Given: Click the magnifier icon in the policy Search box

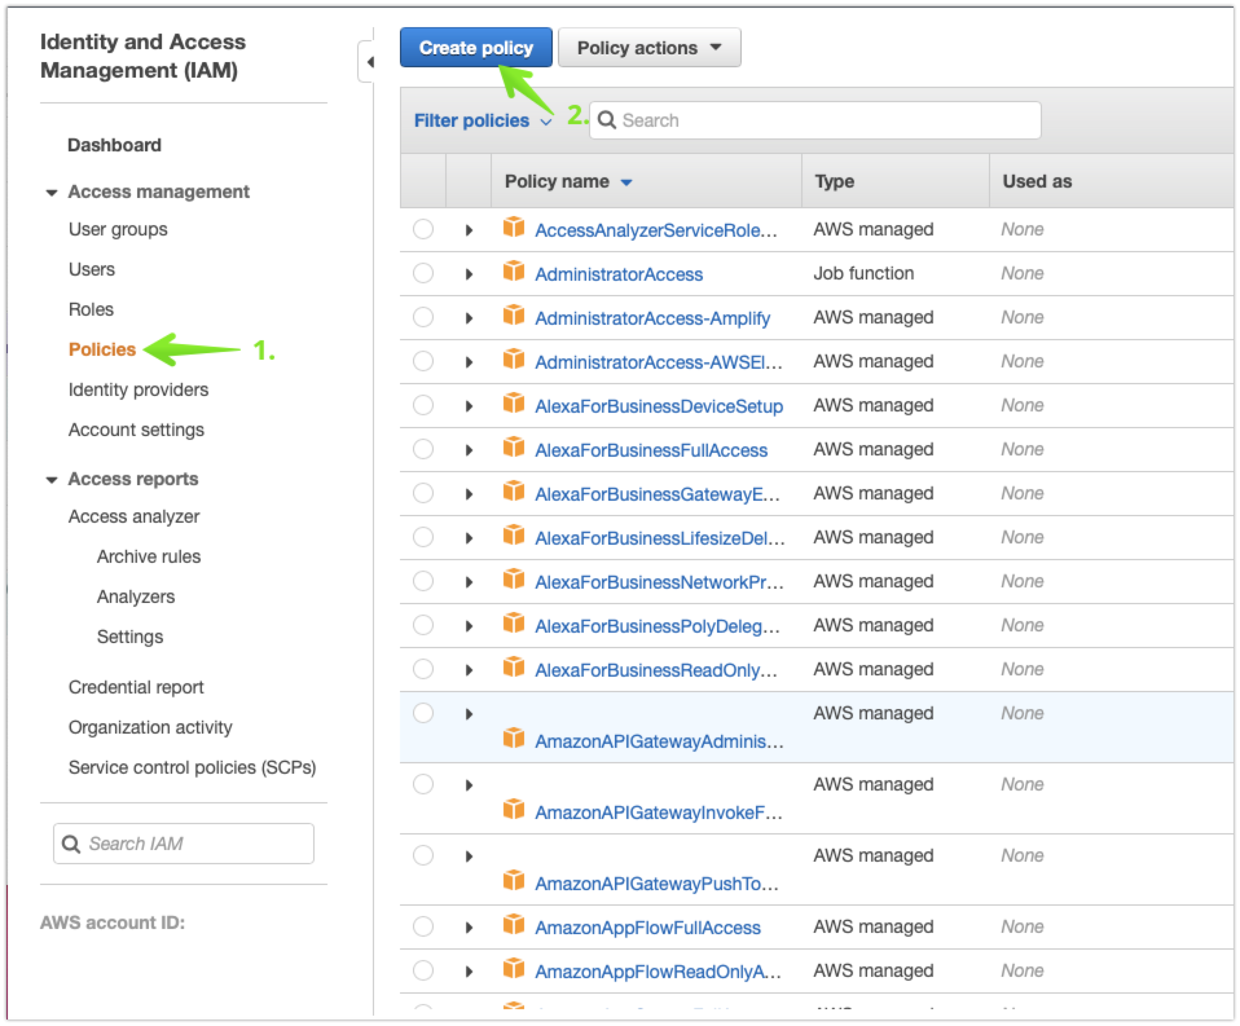Looking at the screenshot, I should pos(606,120).
